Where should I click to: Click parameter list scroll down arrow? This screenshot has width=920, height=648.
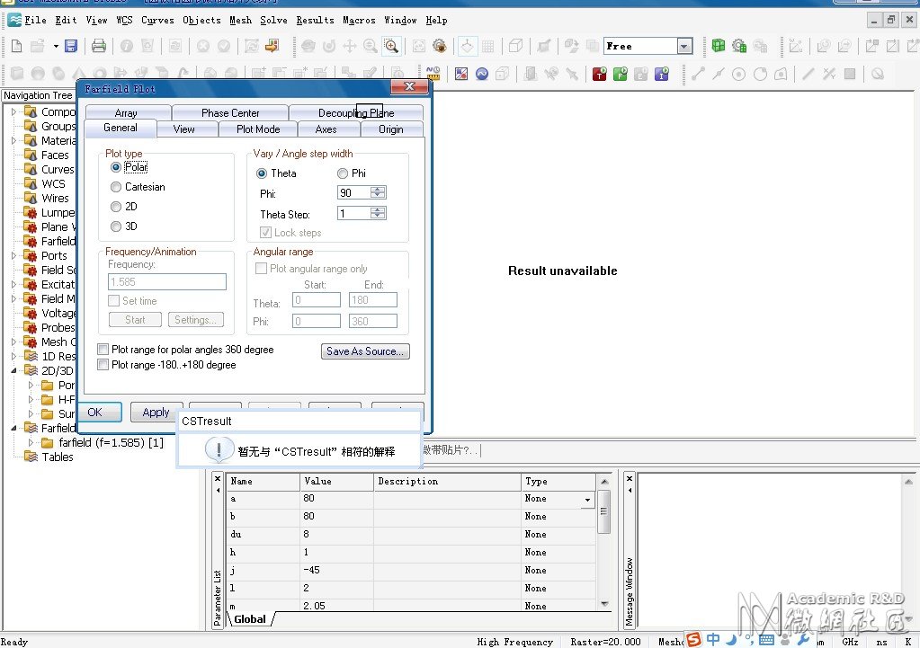[604, 603]
